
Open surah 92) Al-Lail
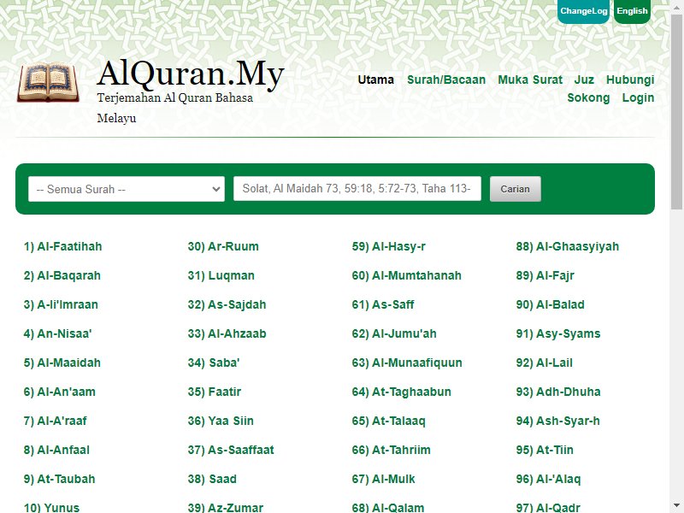pos(544,363)
